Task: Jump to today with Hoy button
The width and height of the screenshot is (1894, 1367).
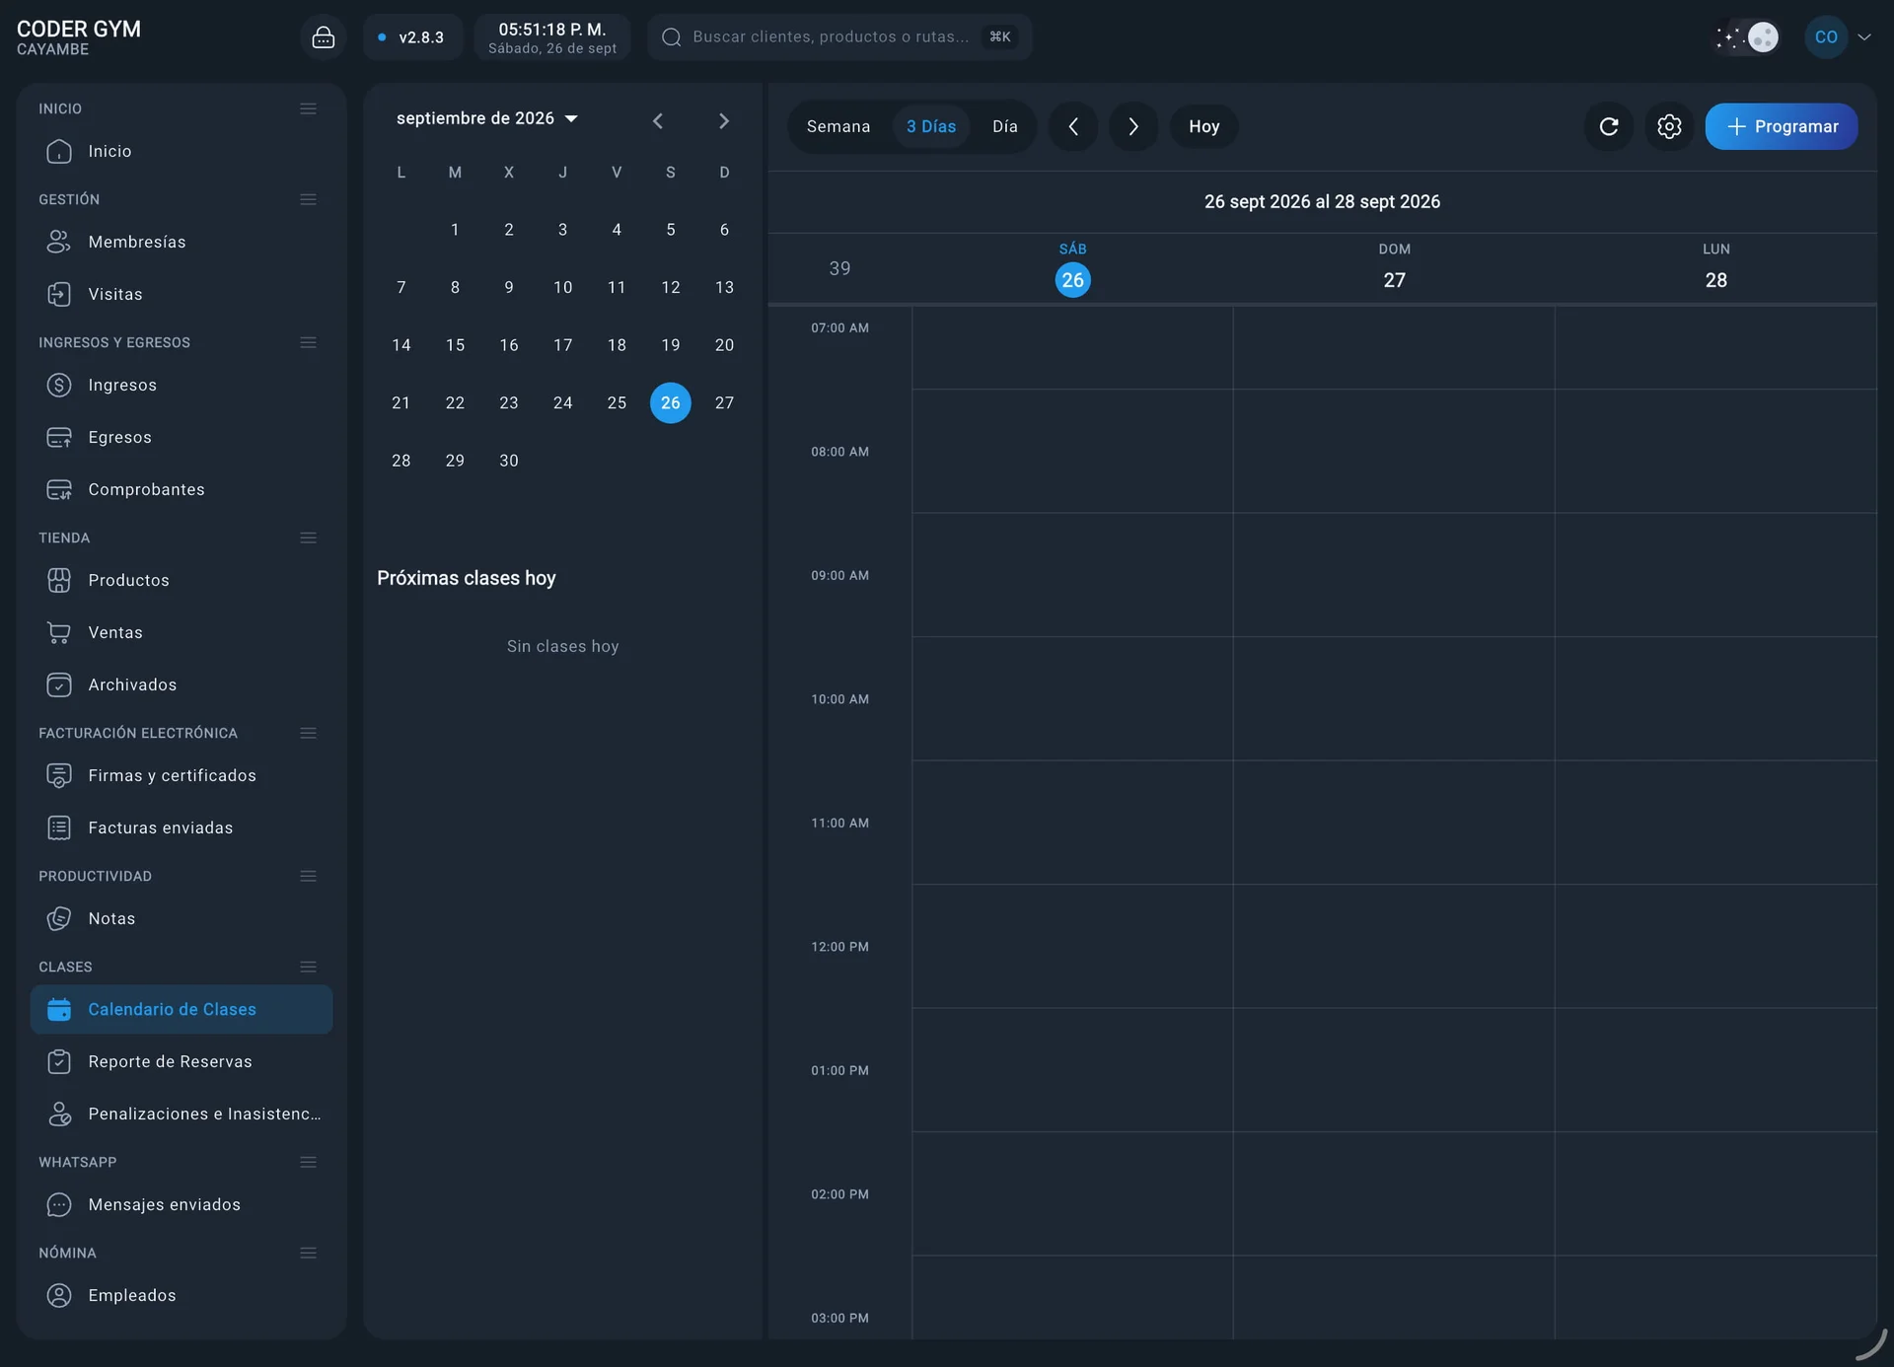Action: [x=1203, y=126]
